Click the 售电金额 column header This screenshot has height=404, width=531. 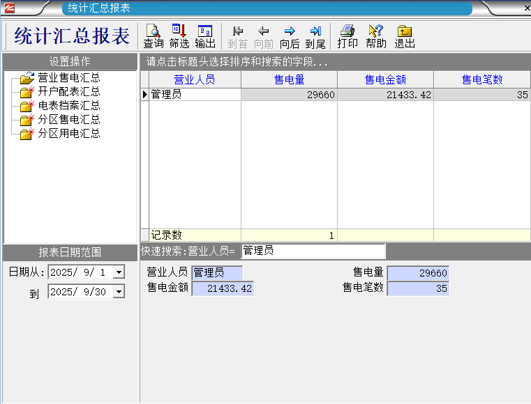pos(385,80)
